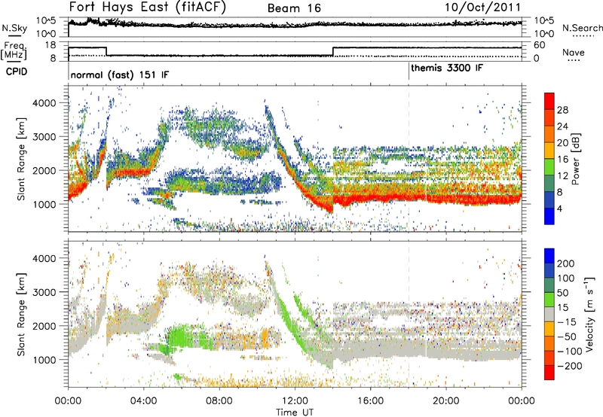Click the '28' tick on Power color bar
The height and width of the screenshot is (417, 603).
(x=562, y=110)
